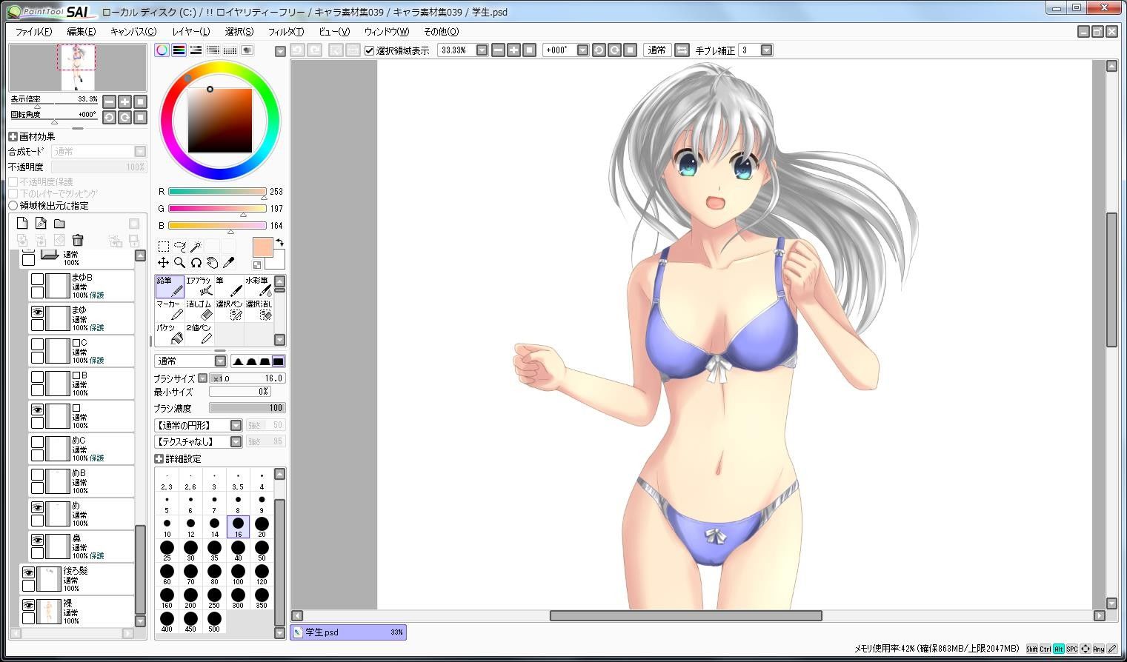Select the バケツ bucket fill tool
The height and width of the screenshot is (662, 1127).
[170, 334]
